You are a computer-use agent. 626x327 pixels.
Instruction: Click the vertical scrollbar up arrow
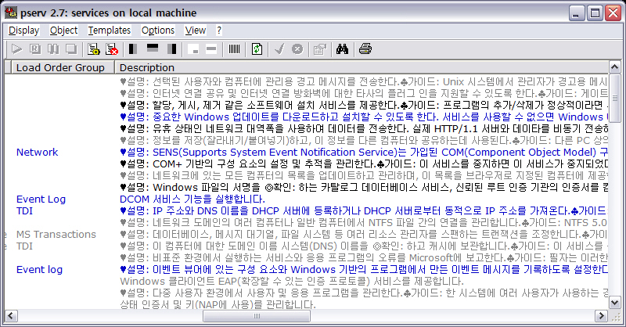point(614,67)
